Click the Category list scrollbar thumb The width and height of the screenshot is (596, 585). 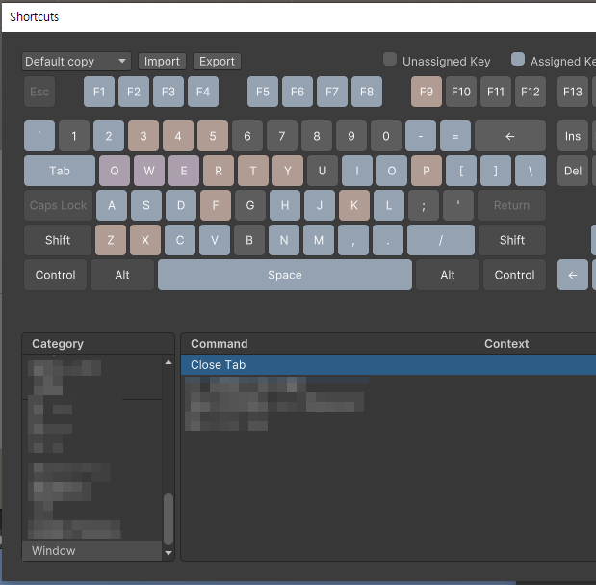[x=169, y=519]
